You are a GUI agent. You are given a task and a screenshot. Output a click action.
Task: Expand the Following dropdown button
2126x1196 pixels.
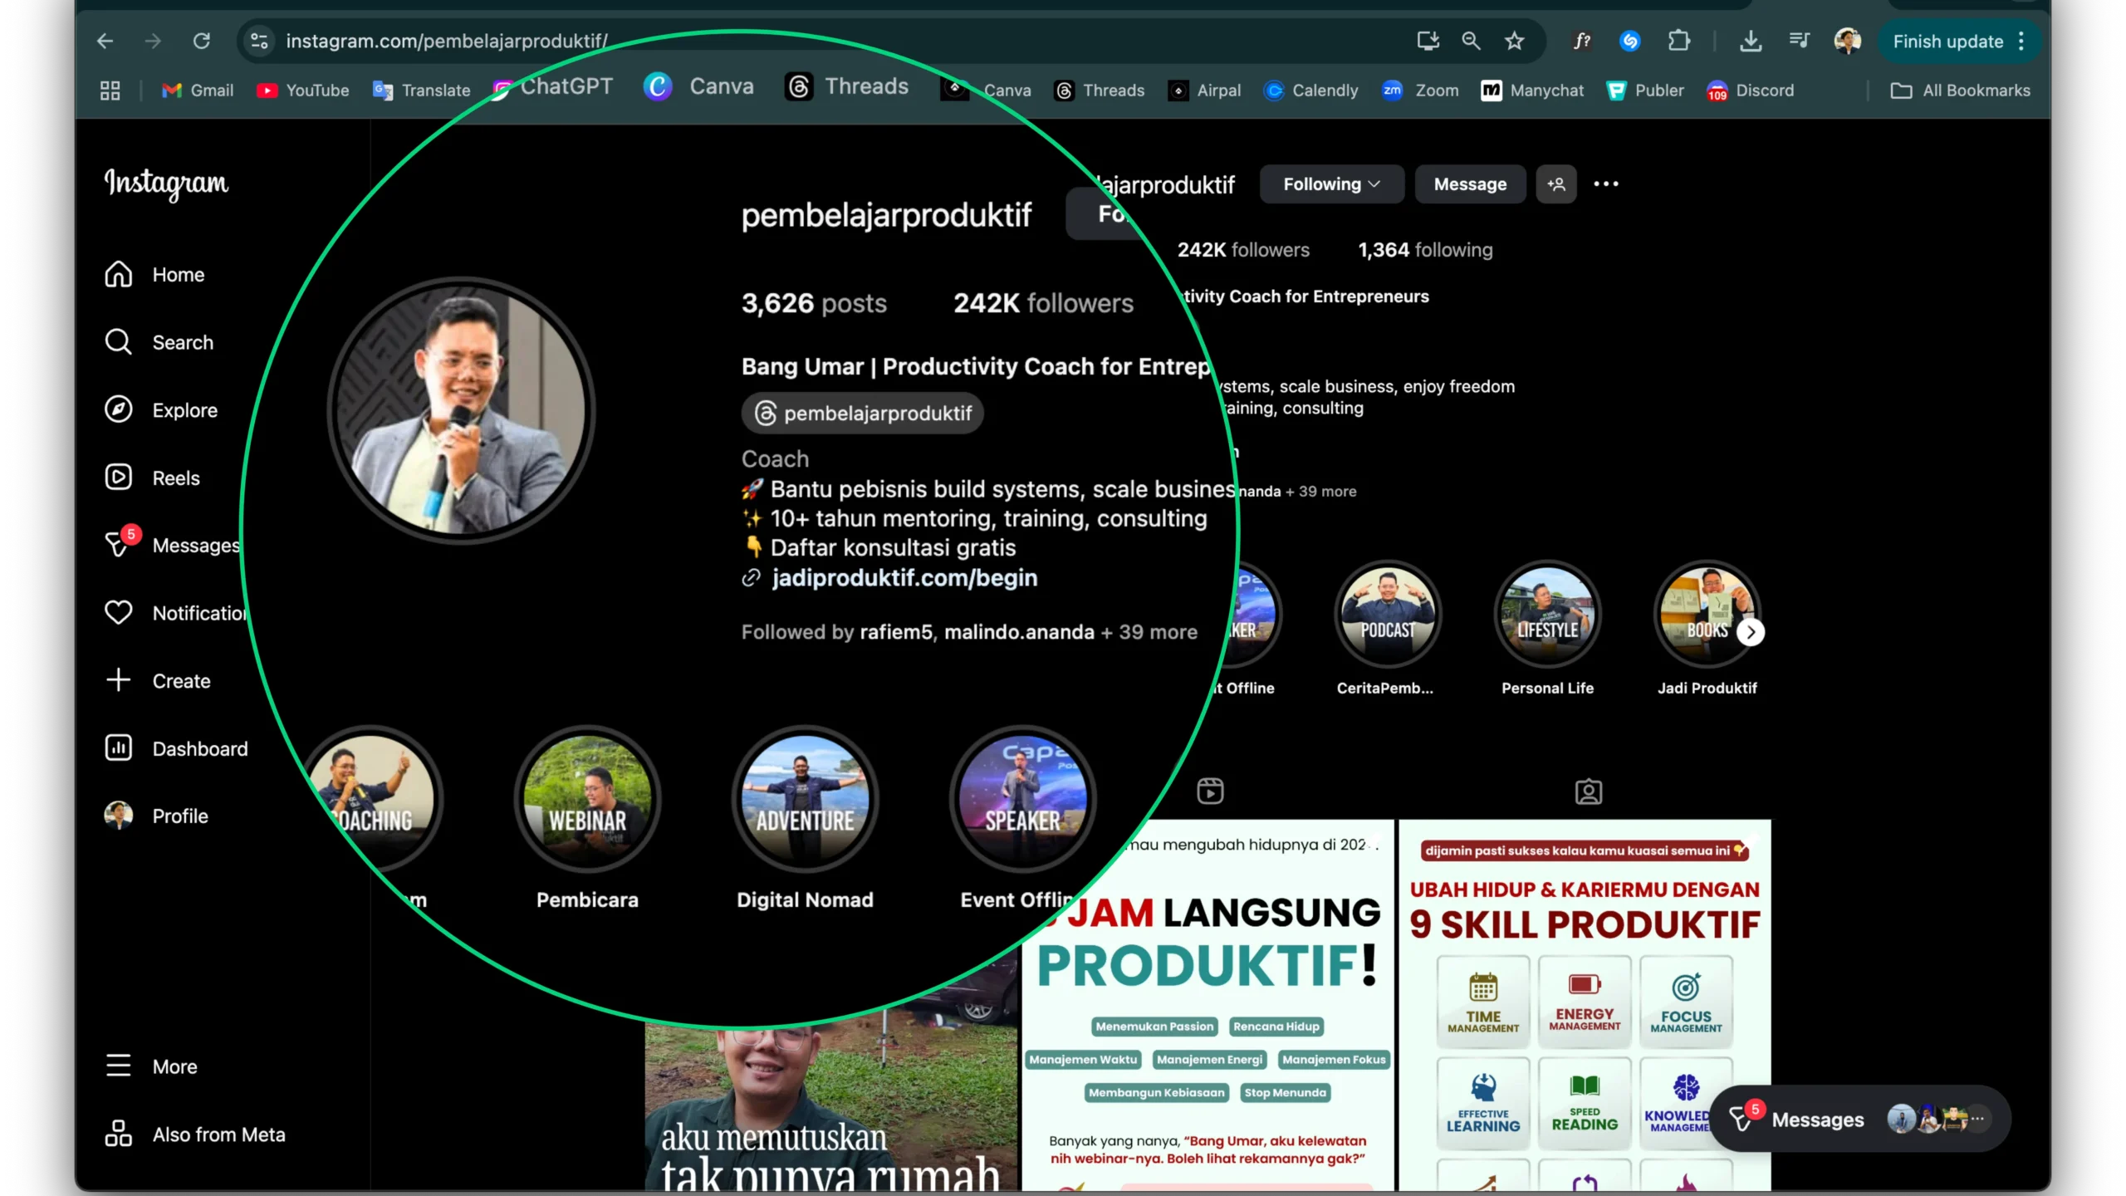point(1331,184)
